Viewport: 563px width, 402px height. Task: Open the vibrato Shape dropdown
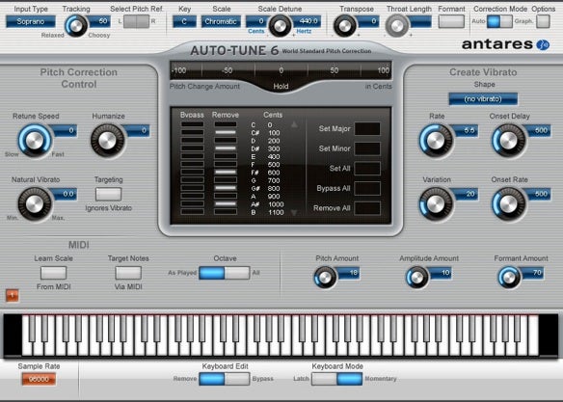(x=483, y=98)
